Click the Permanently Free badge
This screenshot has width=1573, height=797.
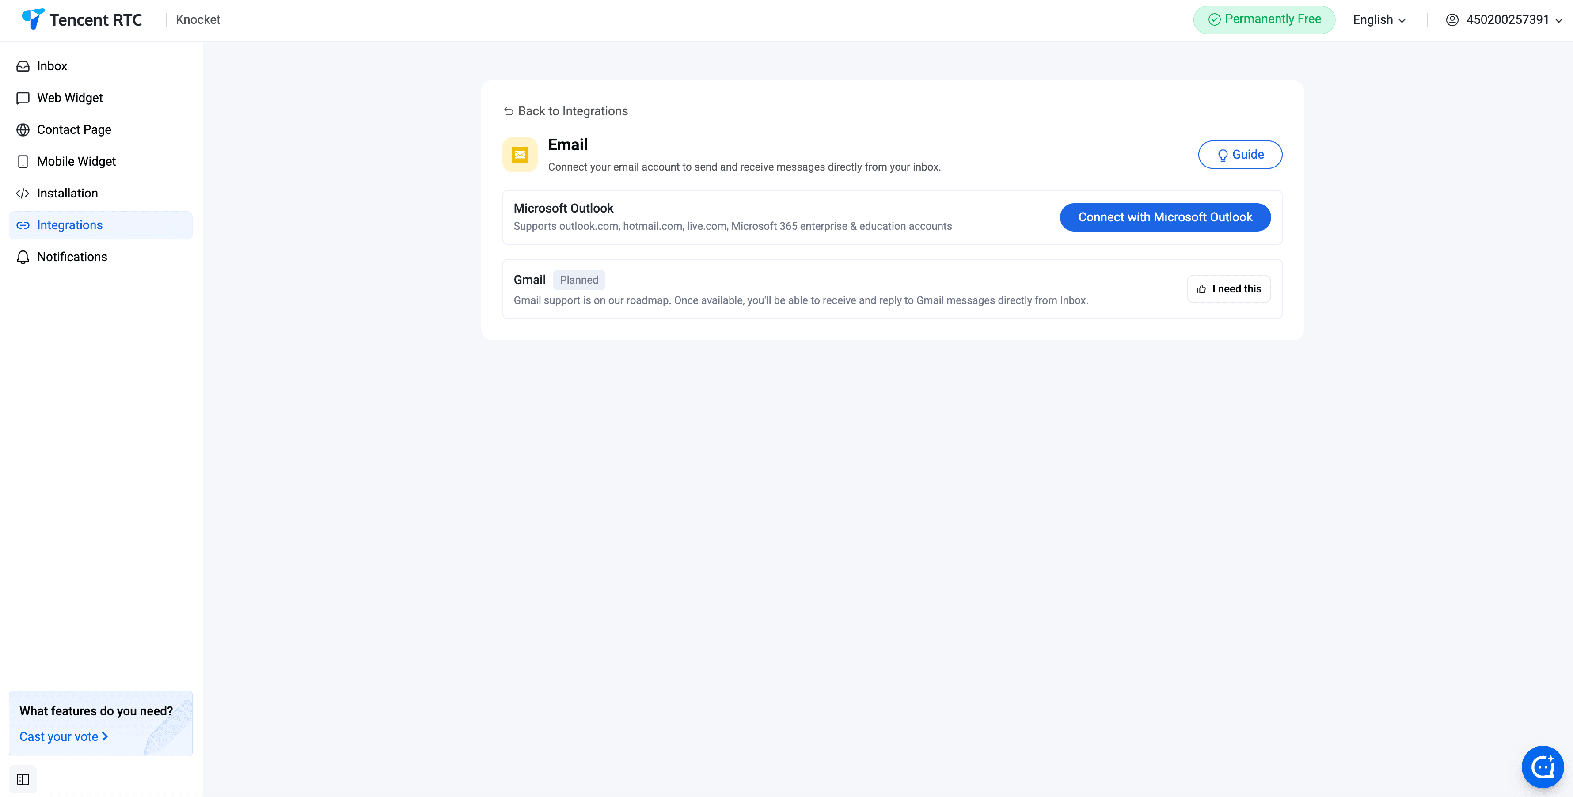coord(1264,19)
